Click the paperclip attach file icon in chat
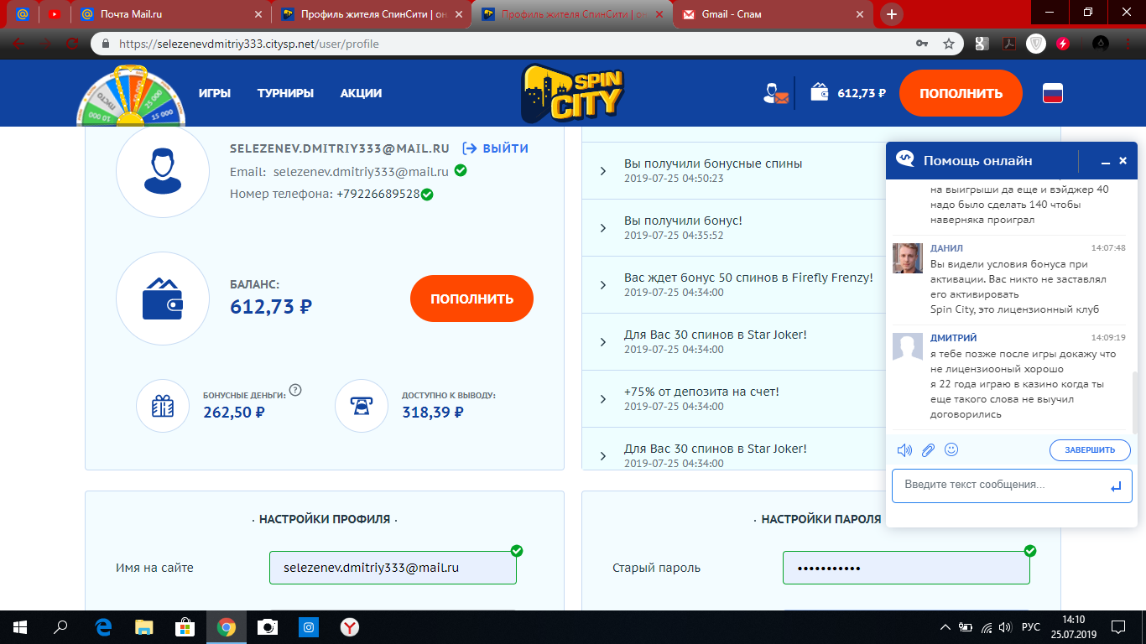The width and height of the screenshot is (1146, 644). tap(928, 450)
